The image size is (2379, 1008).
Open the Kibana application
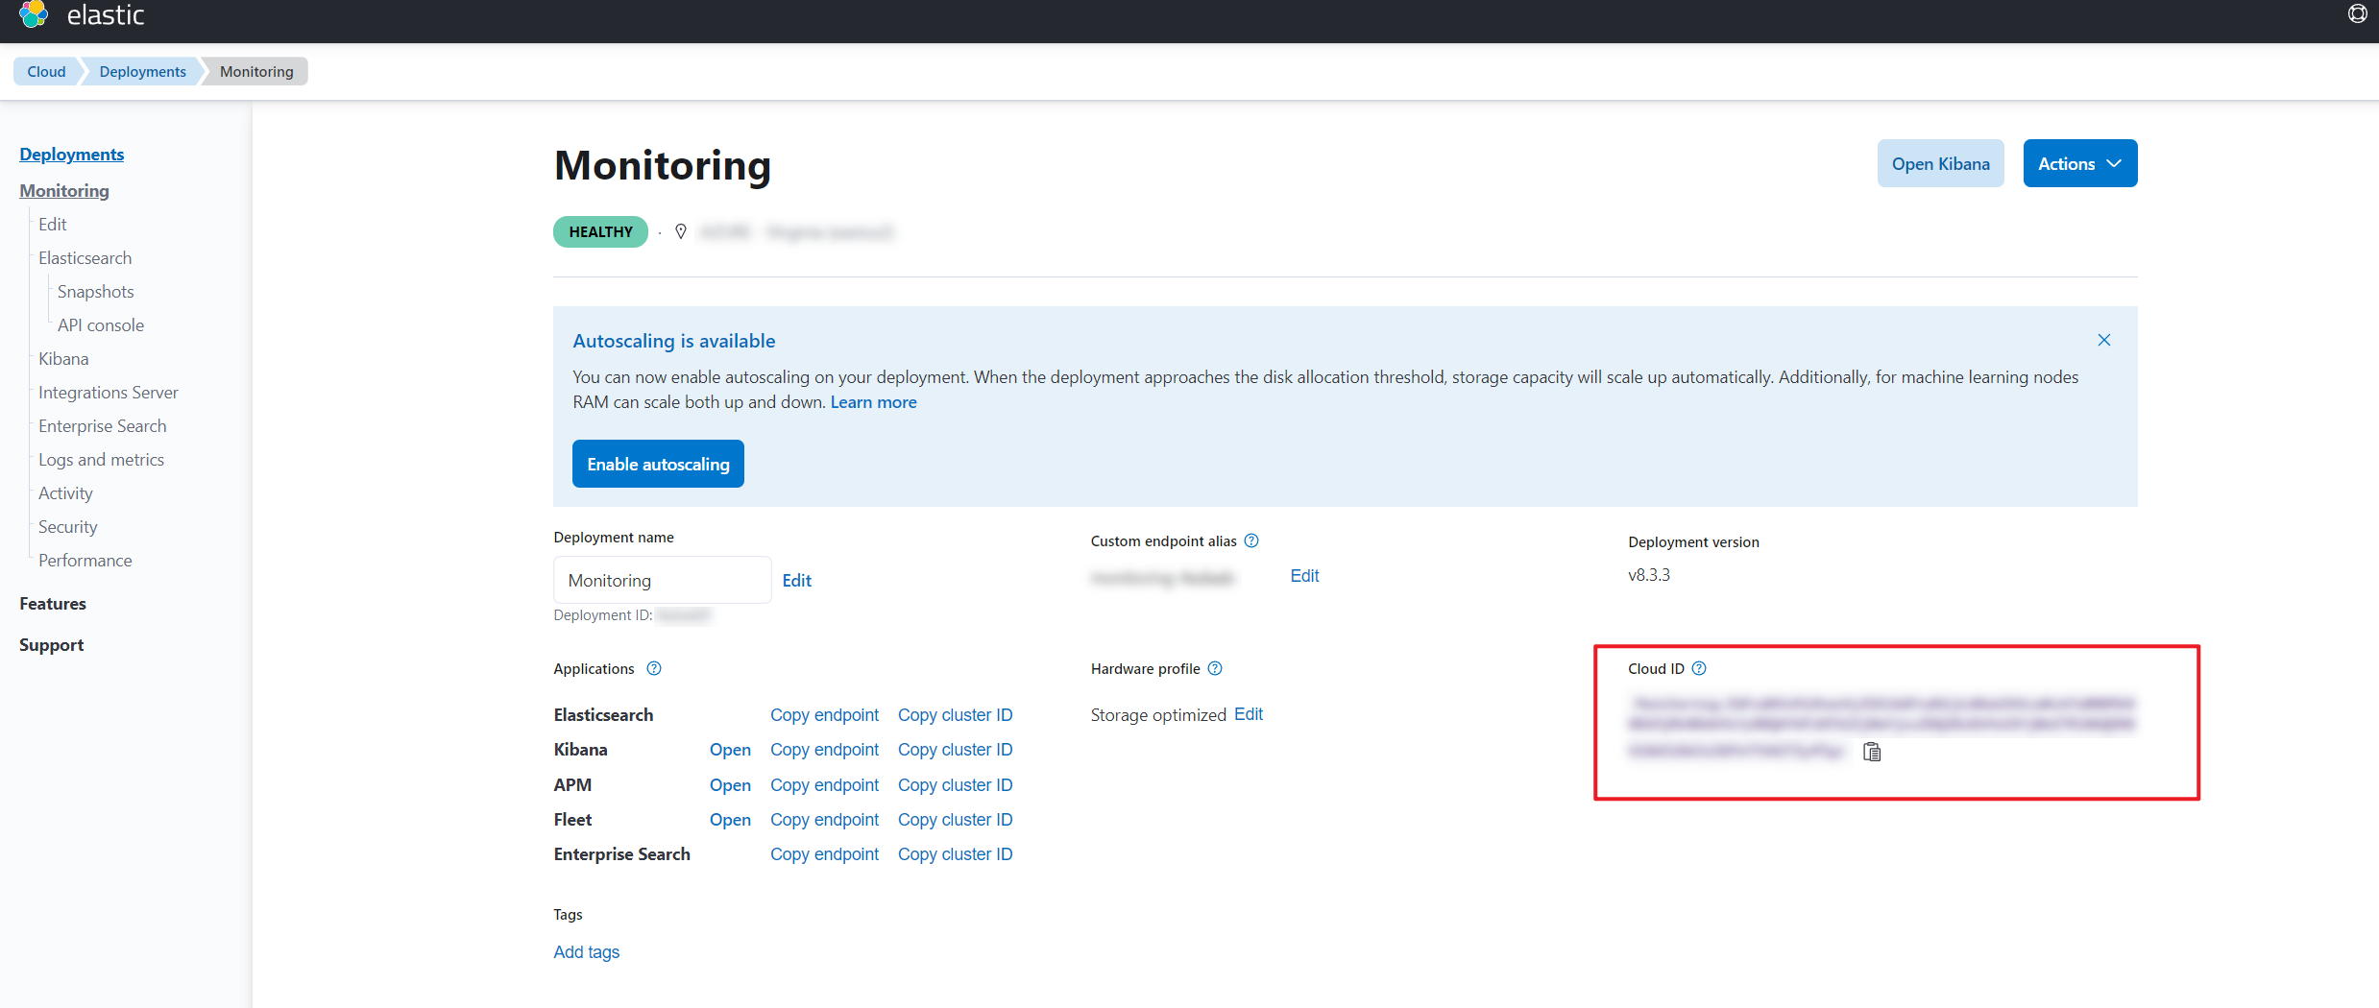pyautogui.click(x=730, y=750)
